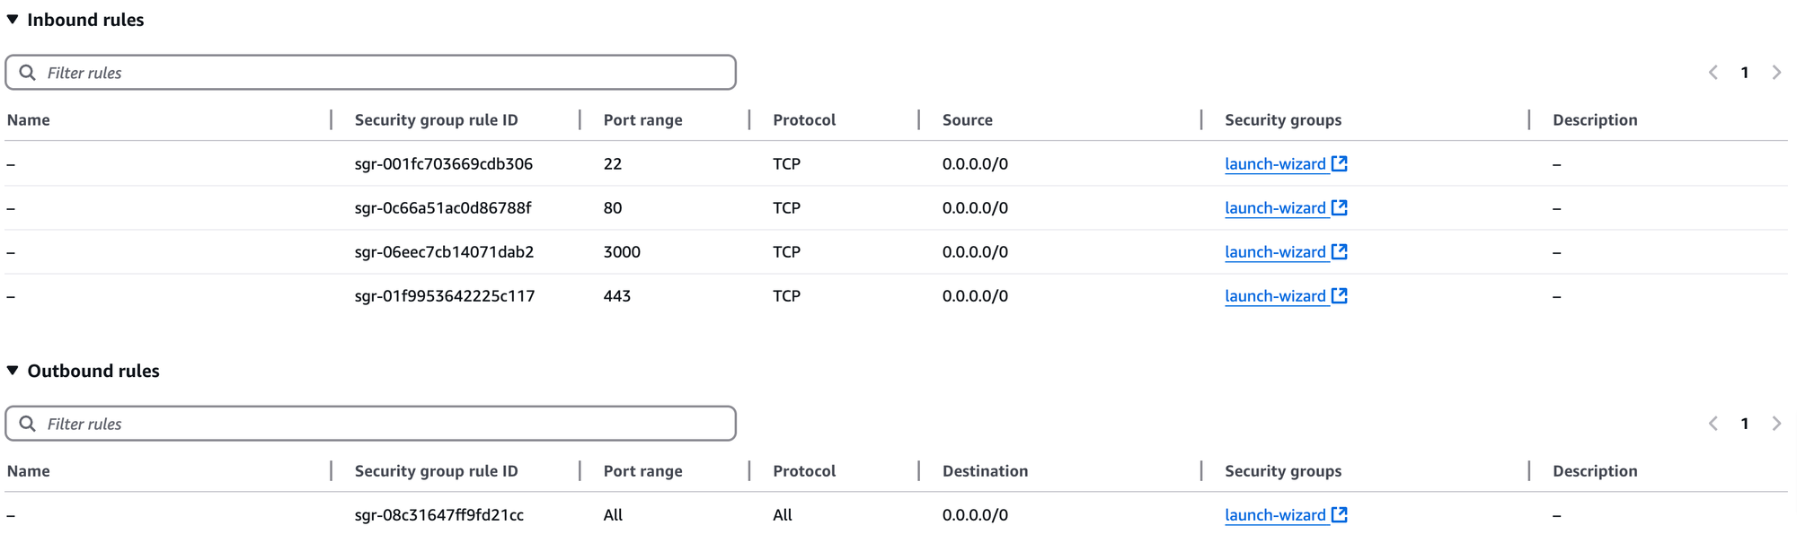Go to previous page of inbound rules
This screenshot has width=1797, height=543.
(1713, 73)
